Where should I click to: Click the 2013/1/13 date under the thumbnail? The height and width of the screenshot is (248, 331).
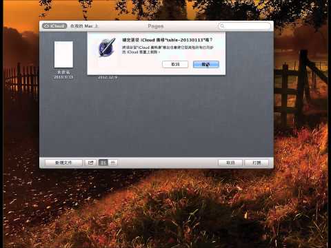click(x=63, y=77)
